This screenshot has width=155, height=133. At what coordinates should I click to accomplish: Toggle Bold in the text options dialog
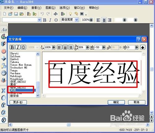click(x=12, y=47)
